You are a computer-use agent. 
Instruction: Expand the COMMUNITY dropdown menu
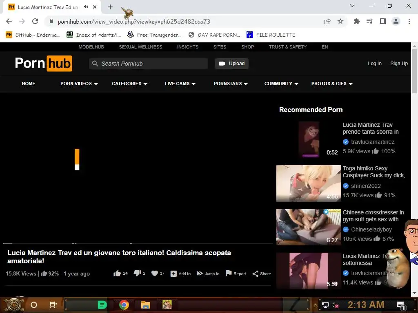pos(281,84)
